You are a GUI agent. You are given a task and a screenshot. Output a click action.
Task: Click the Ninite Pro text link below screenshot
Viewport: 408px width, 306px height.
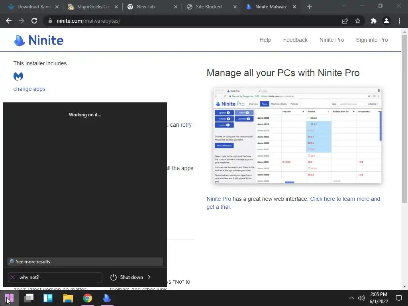point(219,199)
